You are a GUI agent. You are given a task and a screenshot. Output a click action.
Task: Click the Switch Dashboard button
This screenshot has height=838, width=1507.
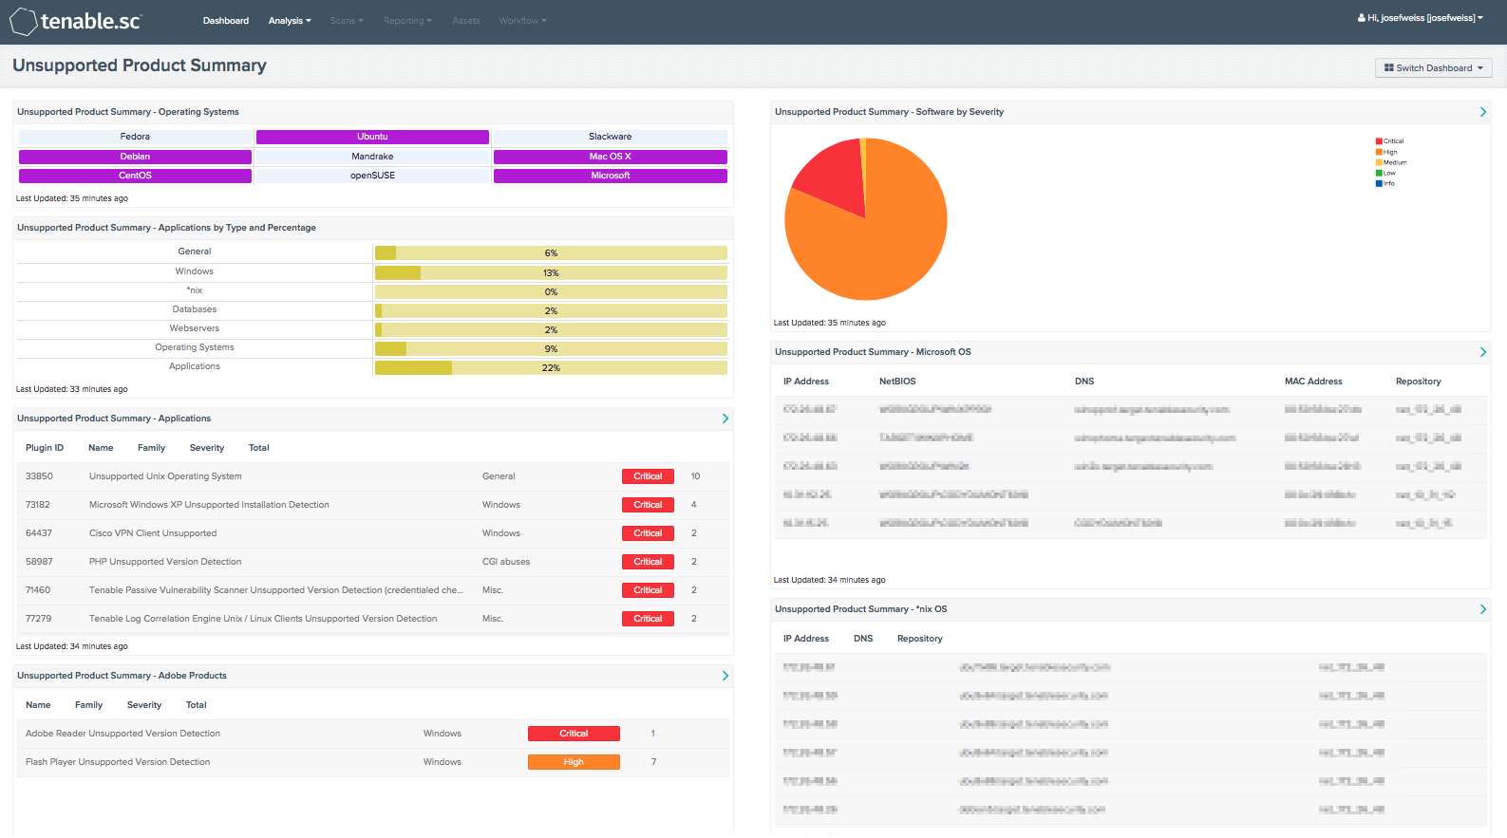[1434, 68]
